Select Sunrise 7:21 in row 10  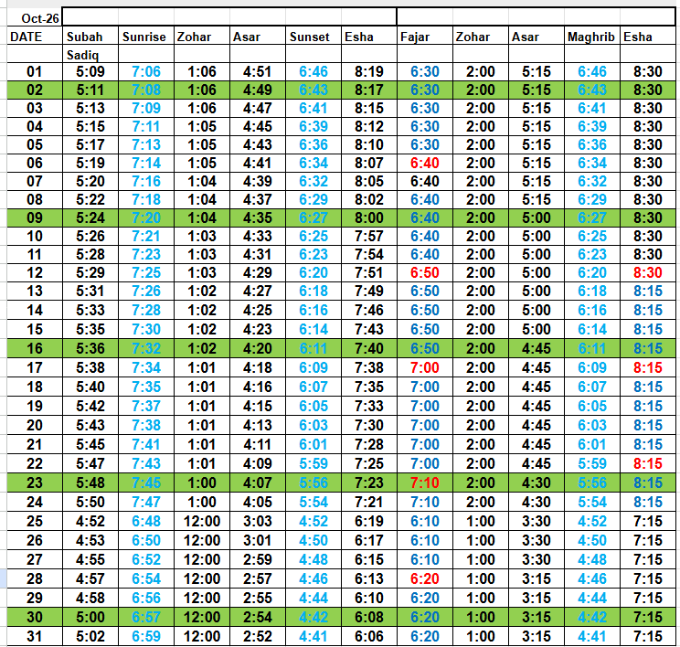pyautogui.click(x=146, y=236)
